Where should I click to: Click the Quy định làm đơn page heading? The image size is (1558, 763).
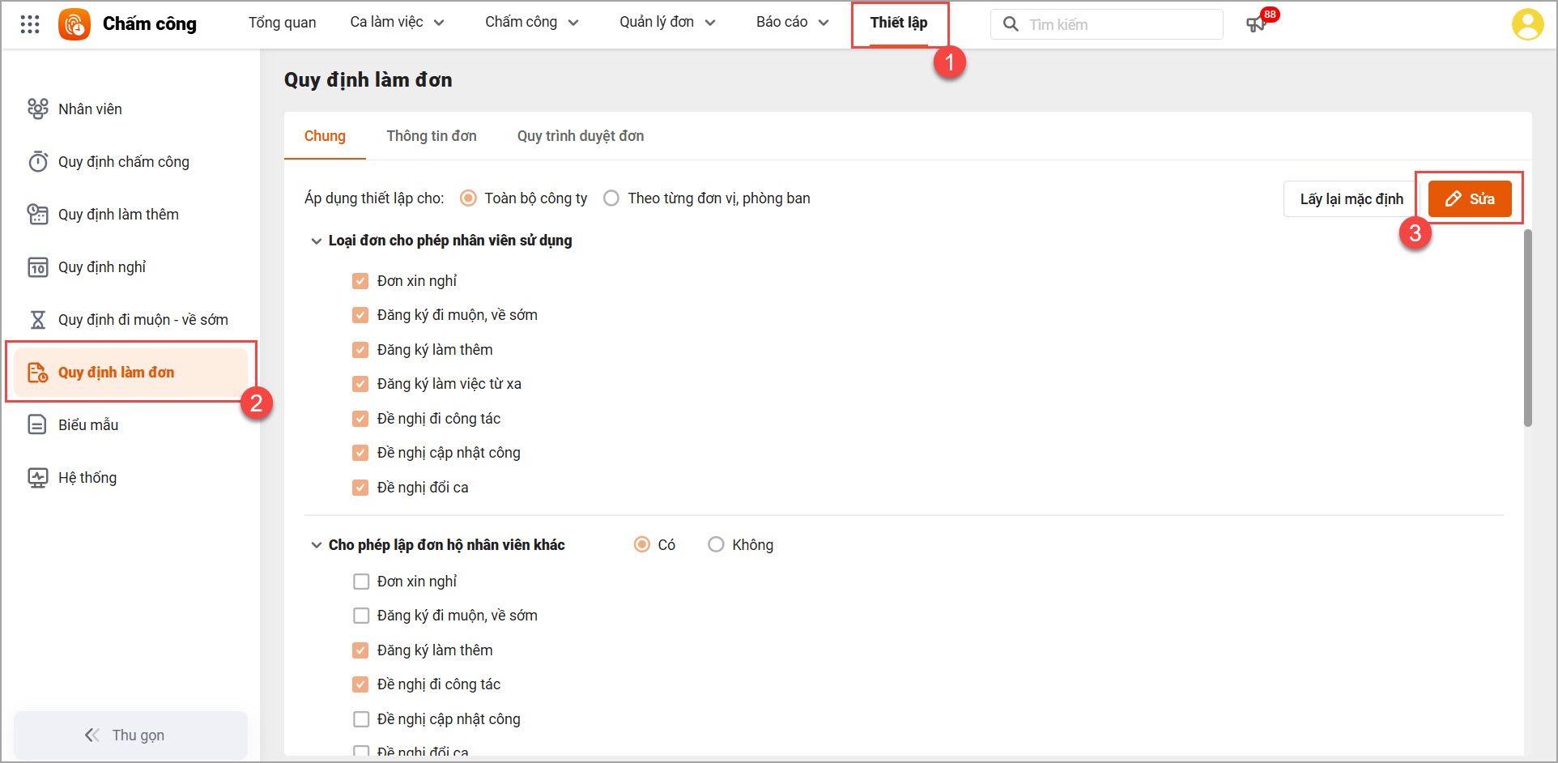(x=368, y=79)
